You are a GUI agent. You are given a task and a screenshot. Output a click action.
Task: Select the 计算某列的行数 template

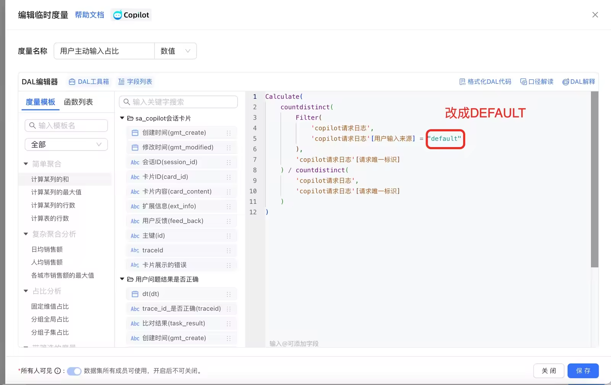coord(53,205)
